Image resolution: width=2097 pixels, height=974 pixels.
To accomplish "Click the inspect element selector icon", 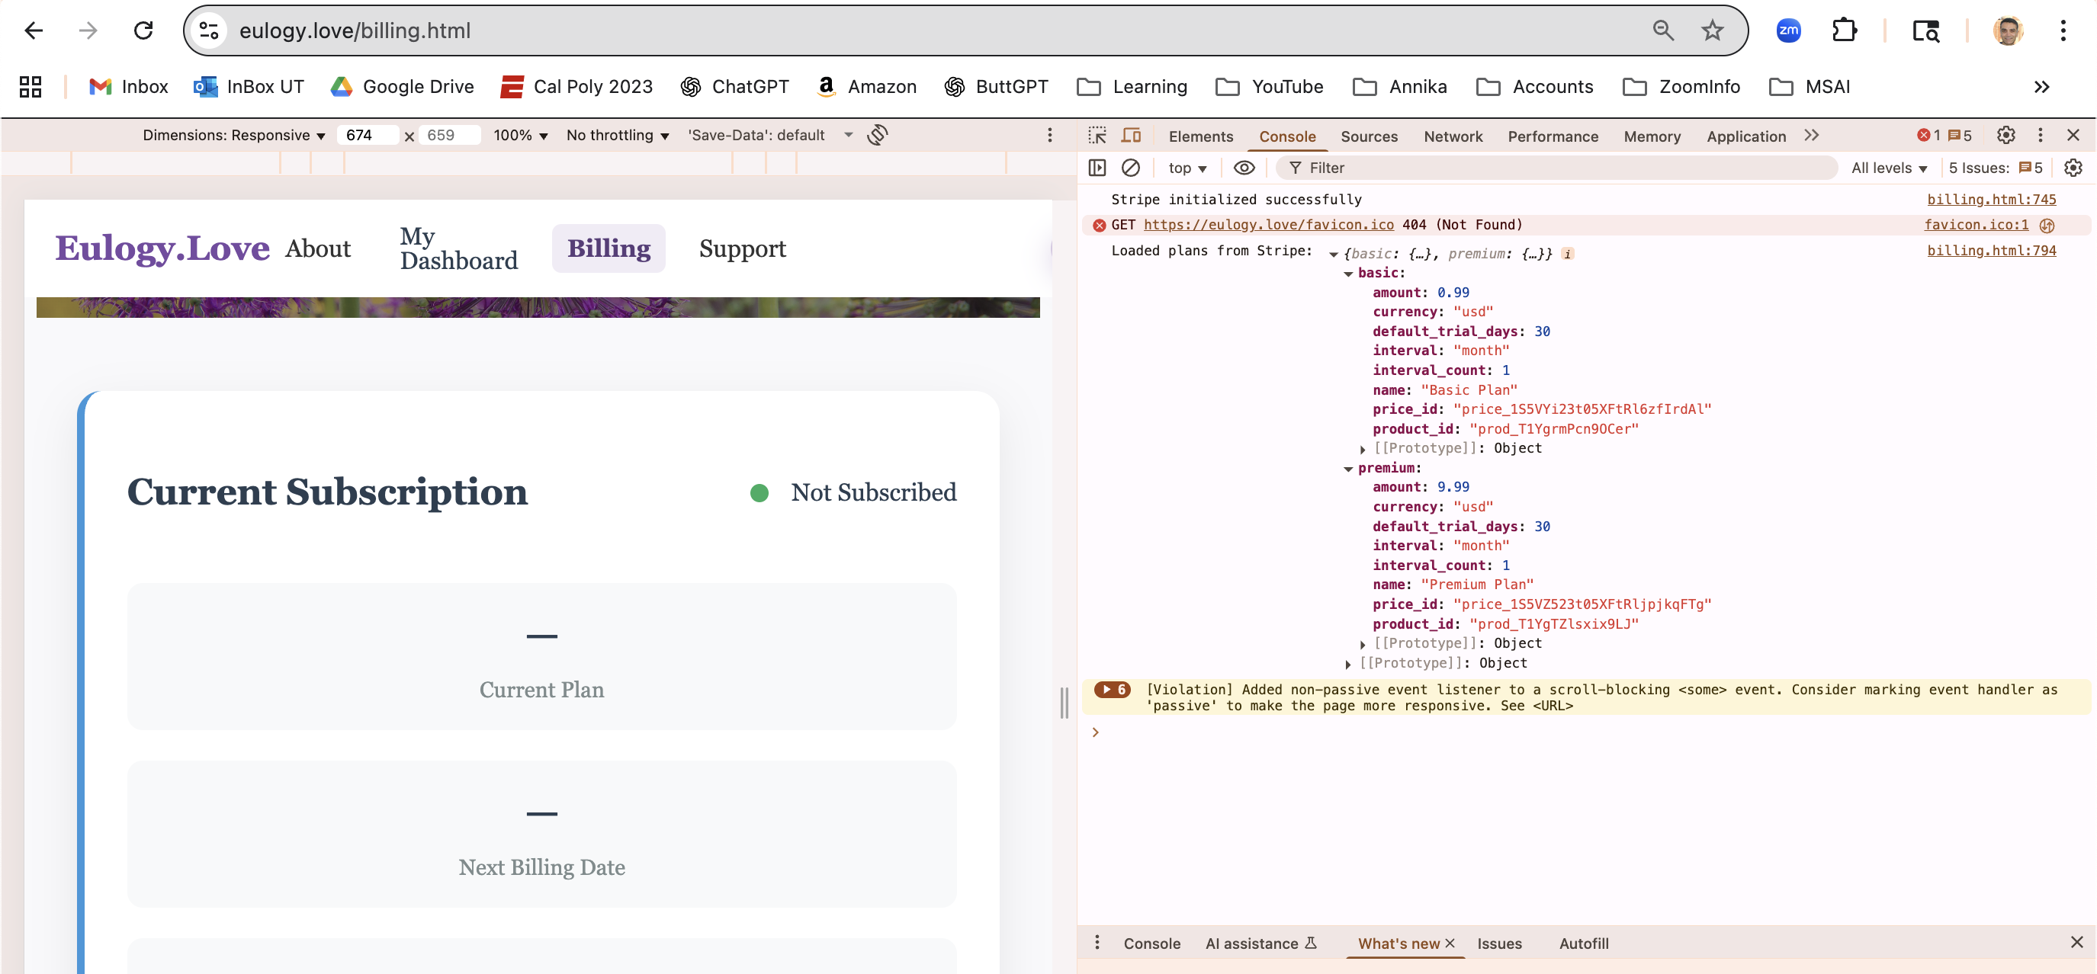I will click(1097, 135).
